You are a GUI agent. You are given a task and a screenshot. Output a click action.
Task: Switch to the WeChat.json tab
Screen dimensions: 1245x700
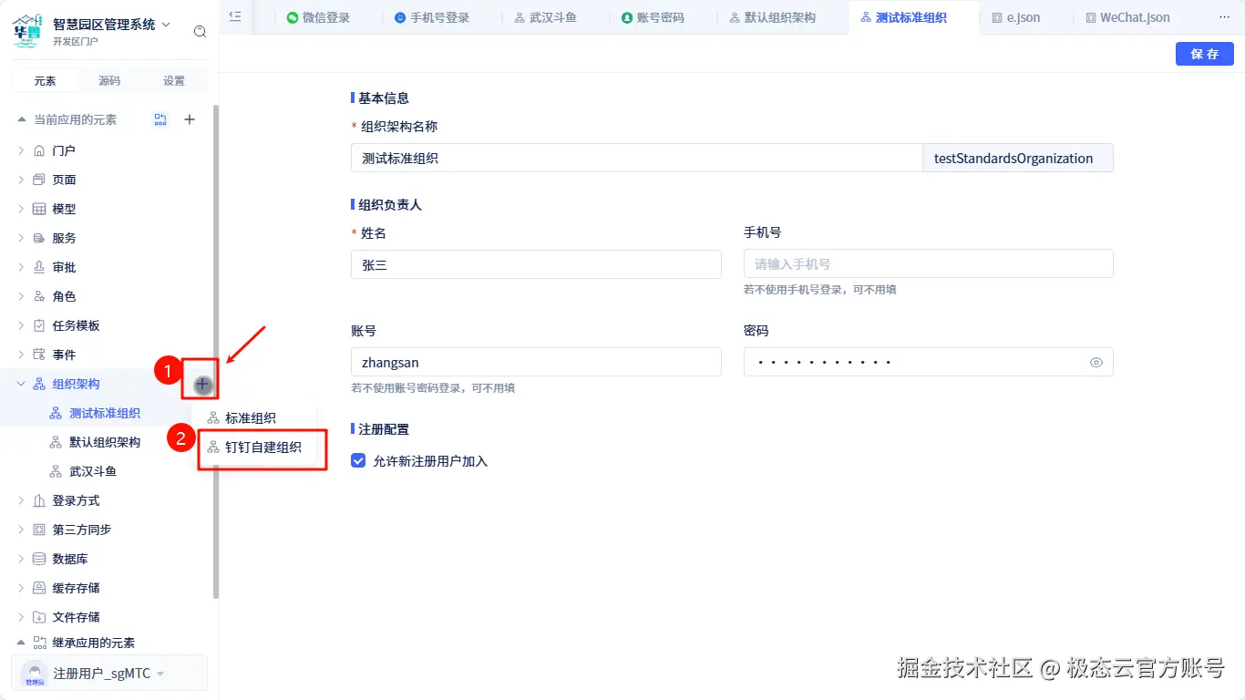point(1128,17)
